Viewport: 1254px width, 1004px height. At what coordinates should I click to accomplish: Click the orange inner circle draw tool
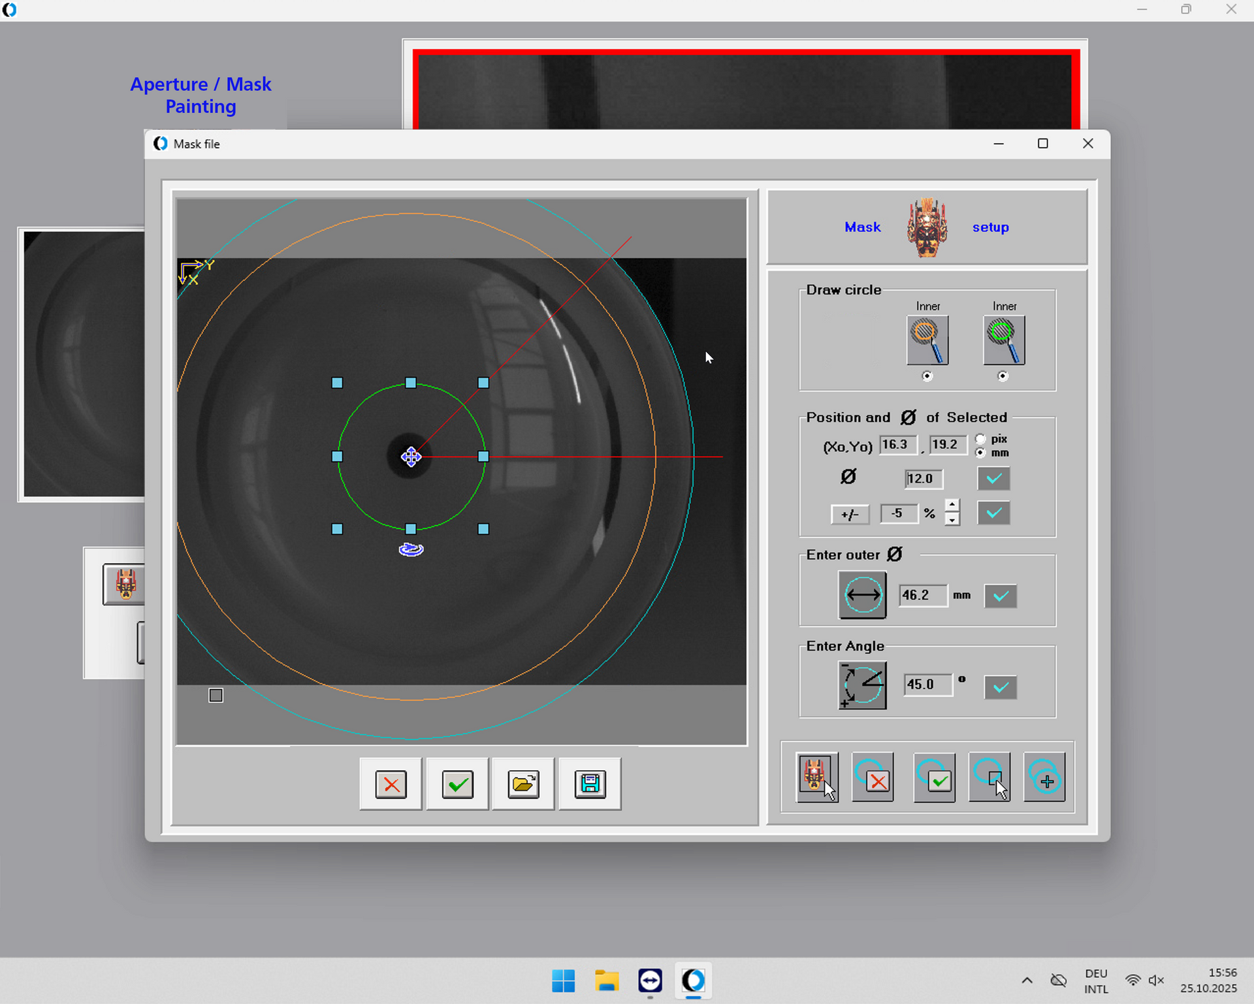pyautogui.click(x=927, y=340)
